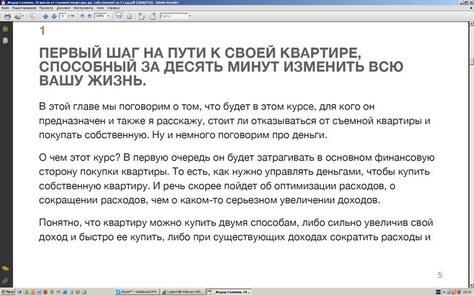Open the Pages thumbnails panel in sidebar
The width and height of the screenshot is (474, 296).
click(x=5, y=41)
